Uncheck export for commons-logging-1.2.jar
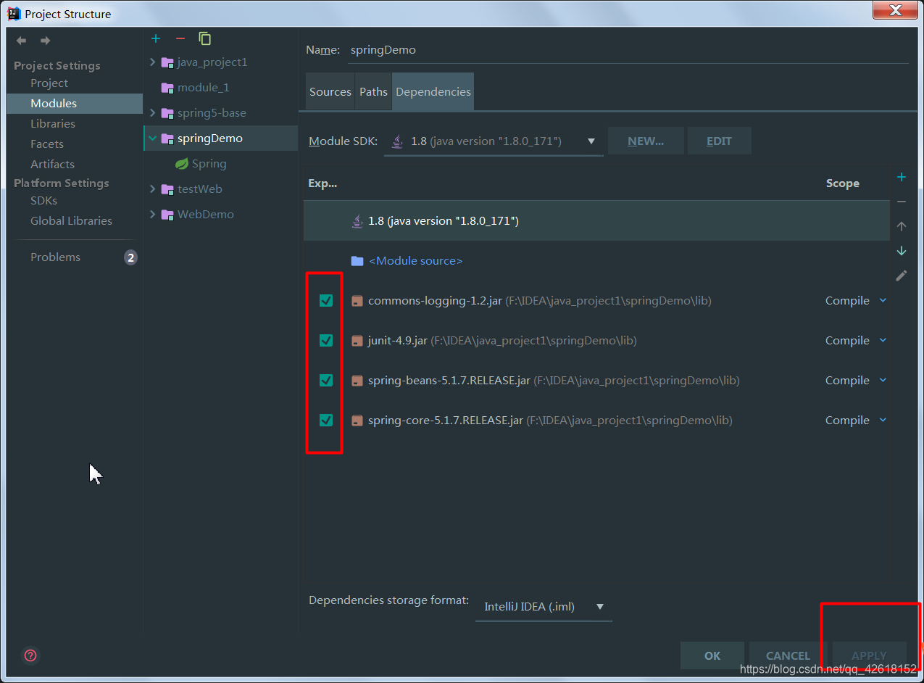Screen dimensions: 924x683 tap(326, 301)
